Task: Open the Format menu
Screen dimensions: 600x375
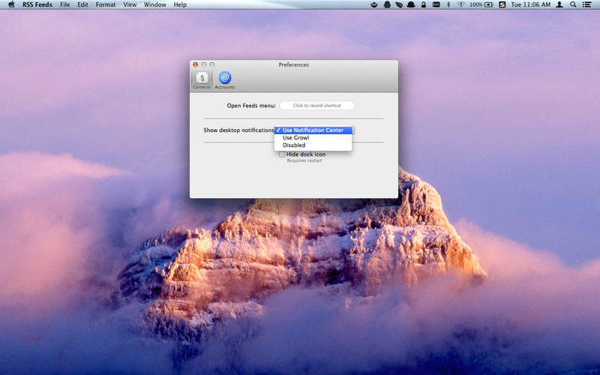Action: coord(106,4)
